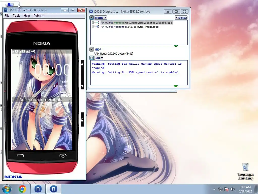This screenshot has height=194, width=258.
Task: Open the Action Center flag icon
Action: tap(227, 189)
